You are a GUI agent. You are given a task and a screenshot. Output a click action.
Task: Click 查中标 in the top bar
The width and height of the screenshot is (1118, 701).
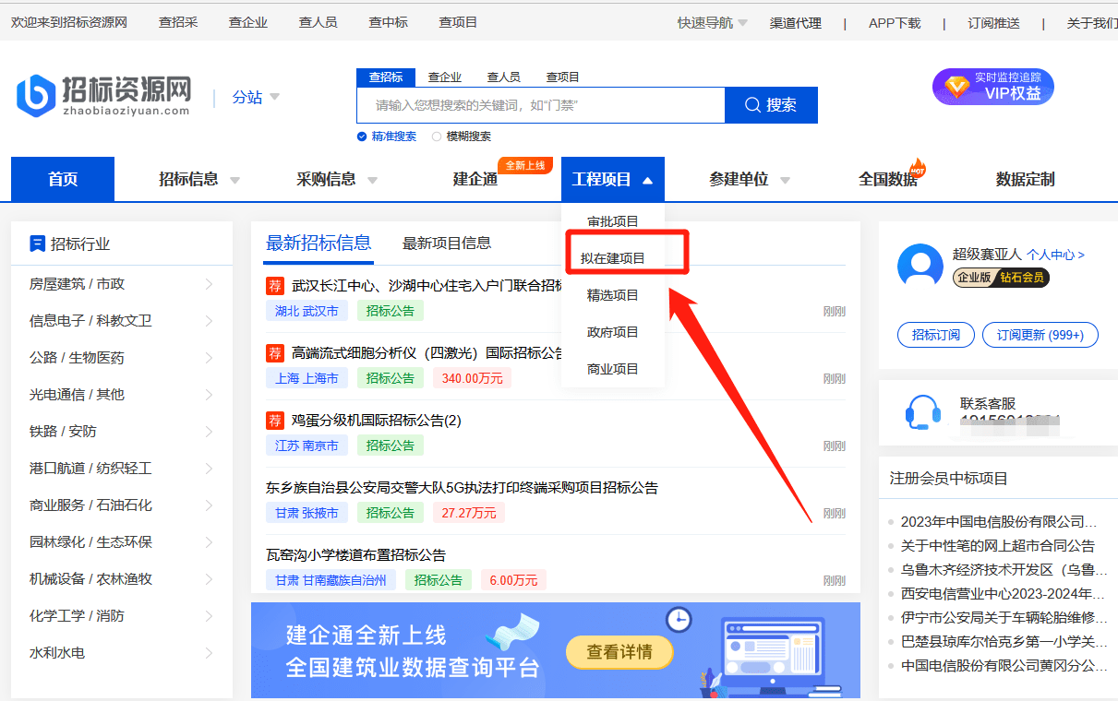(x=389, y=22)
